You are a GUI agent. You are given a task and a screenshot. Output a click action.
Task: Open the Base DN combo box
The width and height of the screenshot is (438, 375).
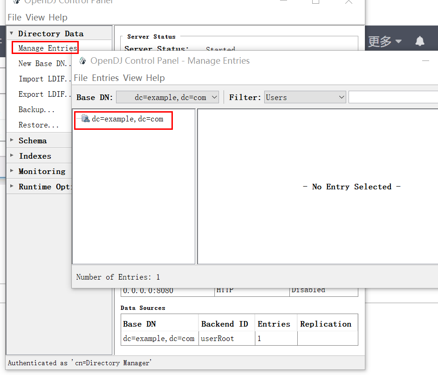click(167, 97)
